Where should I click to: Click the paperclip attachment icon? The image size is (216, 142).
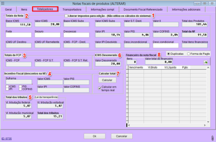pos(212,138)
